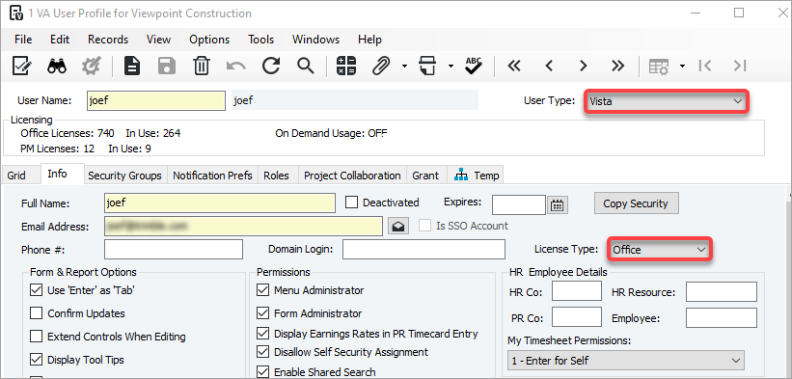792x379 pixels.
Task: Uncheck Form Administrator permission
Action: click(x=263, y=313)
